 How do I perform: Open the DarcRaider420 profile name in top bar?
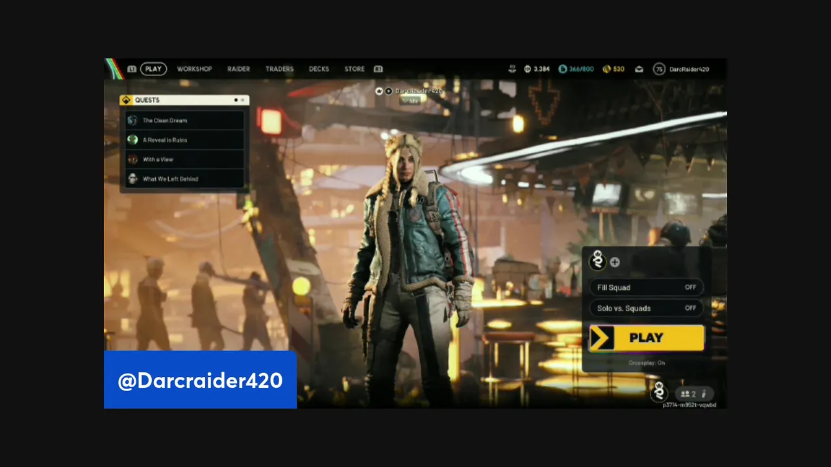pos(689,69)
